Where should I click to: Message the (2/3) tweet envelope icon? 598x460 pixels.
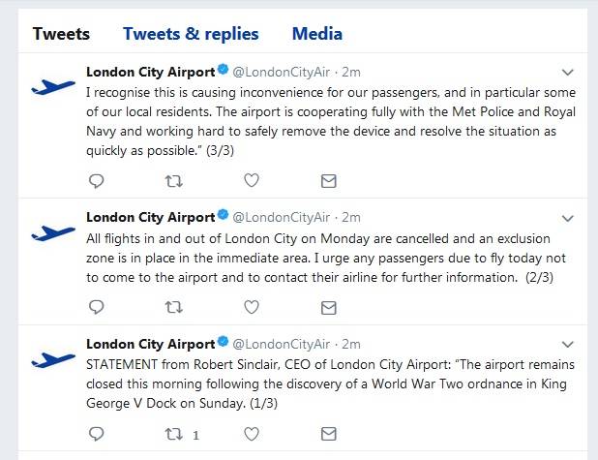tap(329, 308)
